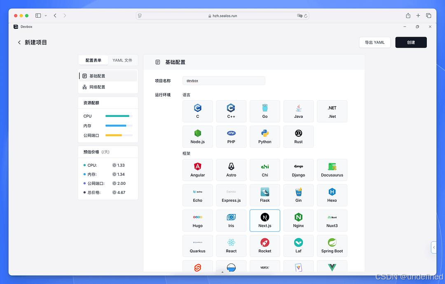Switch to the 配置表单 tab
Screen dimensions: 445x284
(x=94, y=60)
